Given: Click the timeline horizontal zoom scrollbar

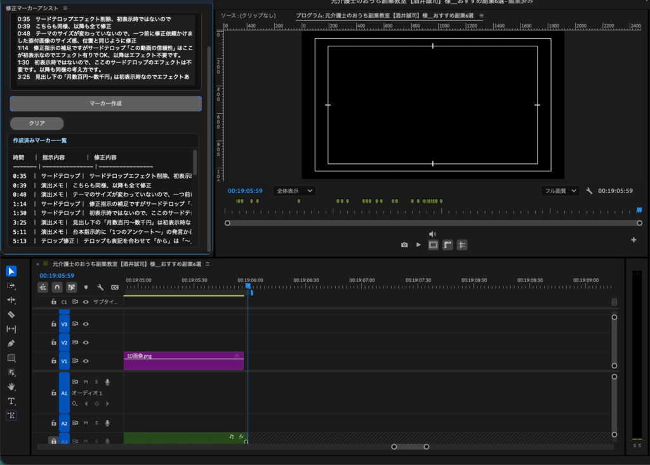Looking at the screenshot, I should [410, 447].
